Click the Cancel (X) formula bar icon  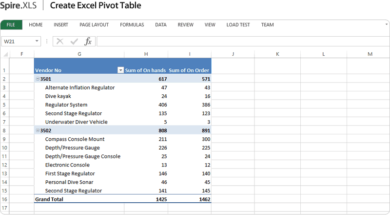tap(59, 41)
